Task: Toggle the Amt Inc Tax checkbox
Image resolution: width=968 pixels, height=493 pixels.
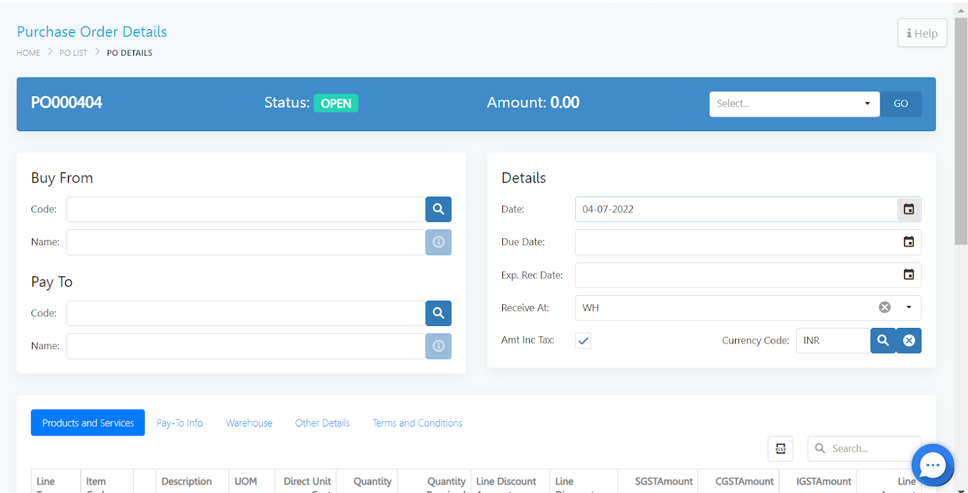Action: [583, 341]
